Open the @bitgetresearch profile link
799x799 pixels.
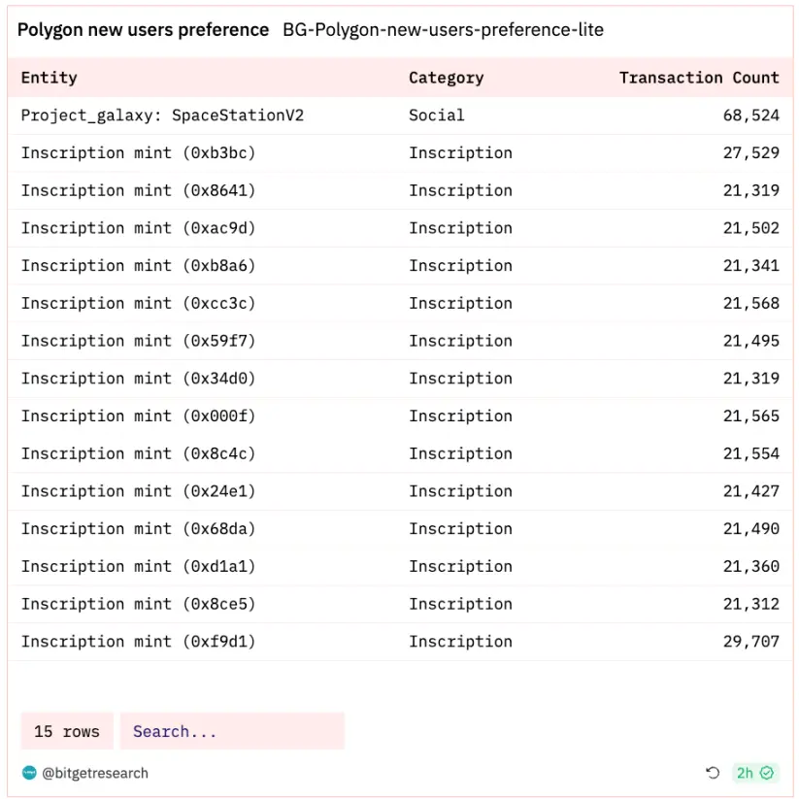(95, 773)
